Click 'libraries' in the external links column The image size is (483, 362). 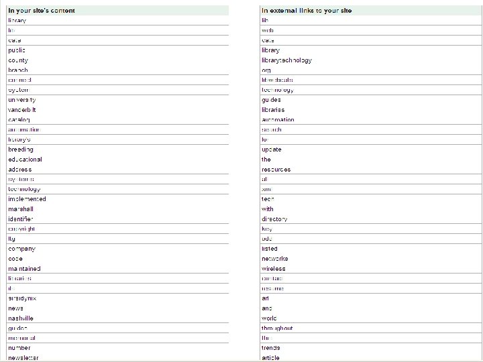coord(273,110)
